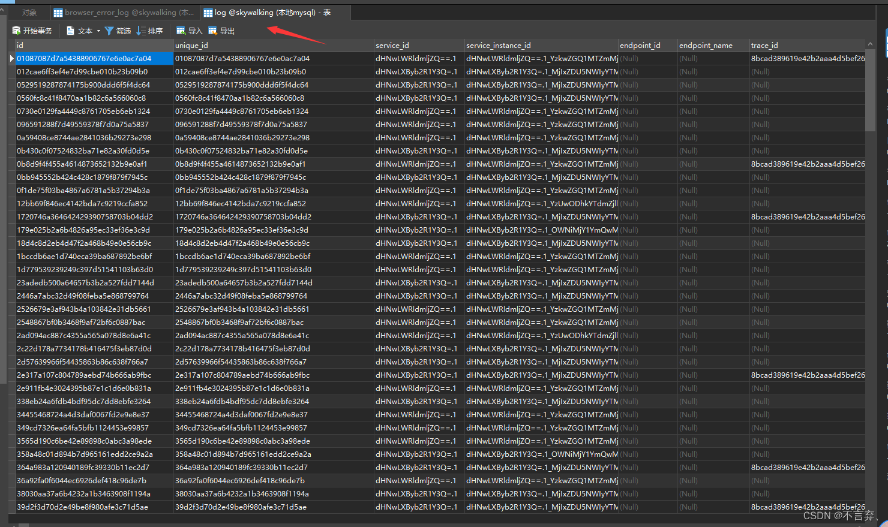Select trace_id cell in row 01087087d7a5
This screenshot has width=888, height=527.
(808, 59)
